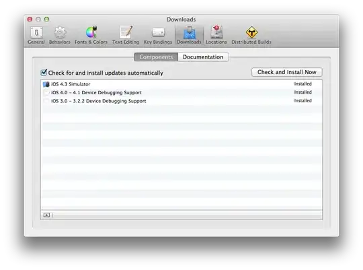
Task: Select the Fonts & Colors pane
Action: [x=91, y=35]
